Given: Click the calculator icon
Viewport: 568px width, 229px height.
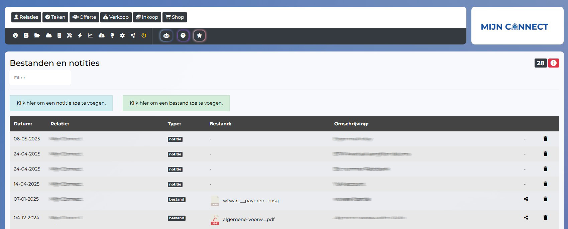Looking at the screenshot, I should click(59, 35).
